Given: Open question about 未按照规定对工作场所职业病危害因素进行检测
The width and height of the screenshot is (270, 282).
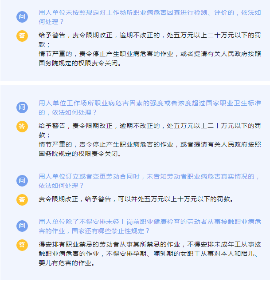Looking at the screenshot, I should point(150,17).
